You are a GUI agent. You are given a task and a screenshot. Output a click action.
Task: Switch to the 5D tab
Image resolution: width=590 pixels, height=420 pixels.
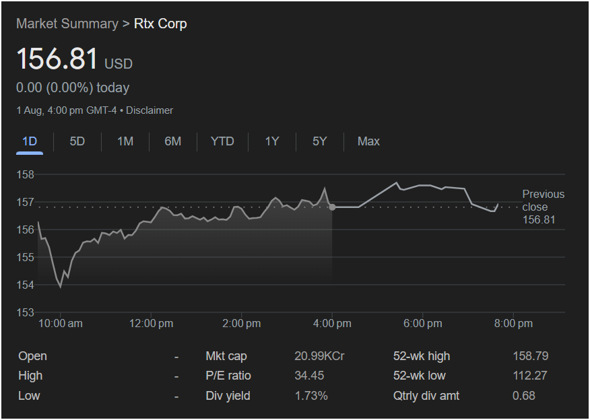click(x=77, y=141)
